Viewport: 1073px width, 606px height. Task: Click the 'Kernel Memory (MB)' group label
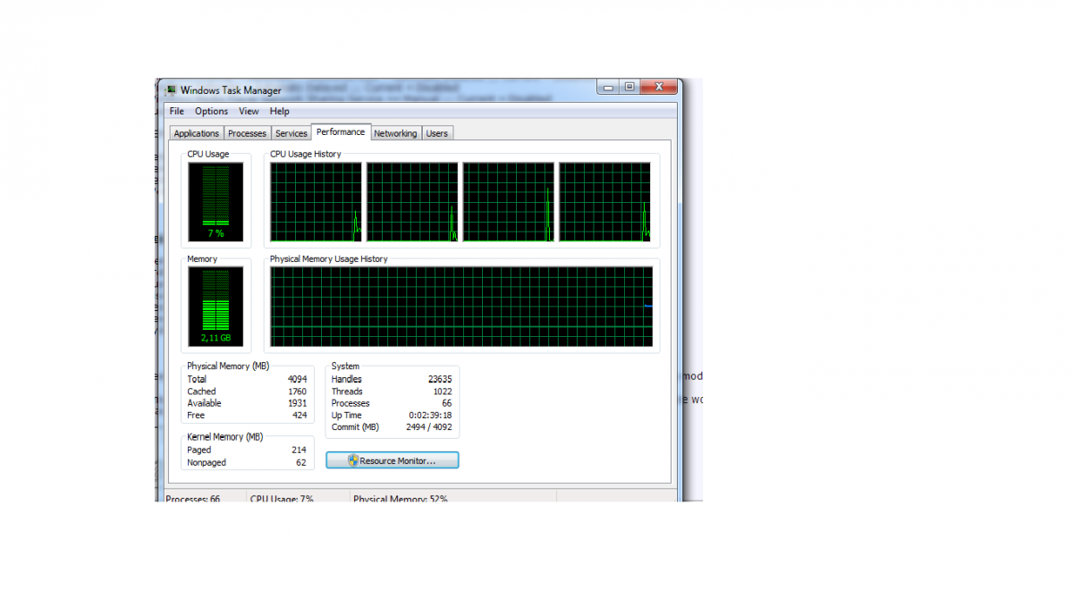coord(224,437)
